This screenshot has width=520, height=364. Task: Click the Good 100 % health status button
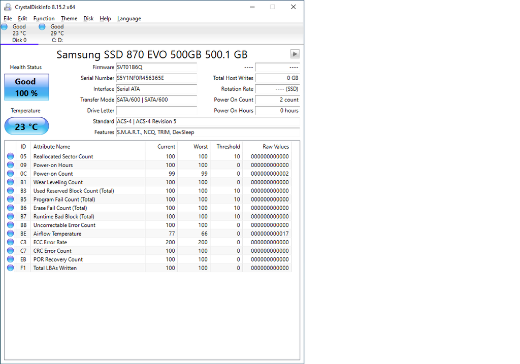26,87
